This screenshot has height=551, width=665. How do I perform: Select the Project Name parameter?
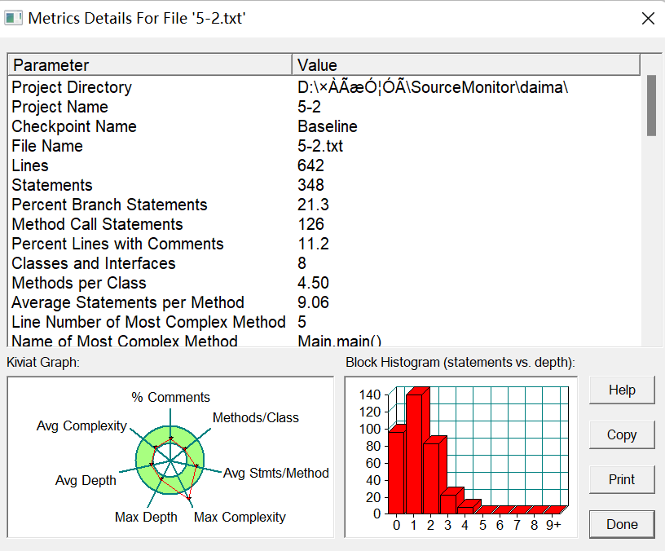pos(59,107)
